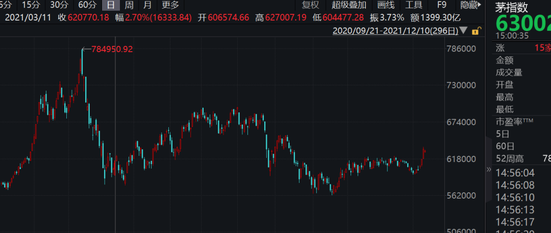Collapse the right side panel chevron
The height and width of the screenshot is (233, 551).
[488, 170]
